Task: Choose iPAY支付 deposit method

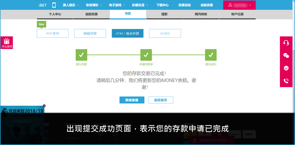Action: coord(52,33)
